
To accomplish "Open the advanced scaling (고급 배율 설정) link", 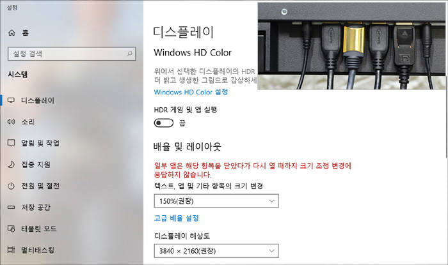I will [x=176, y=218].
